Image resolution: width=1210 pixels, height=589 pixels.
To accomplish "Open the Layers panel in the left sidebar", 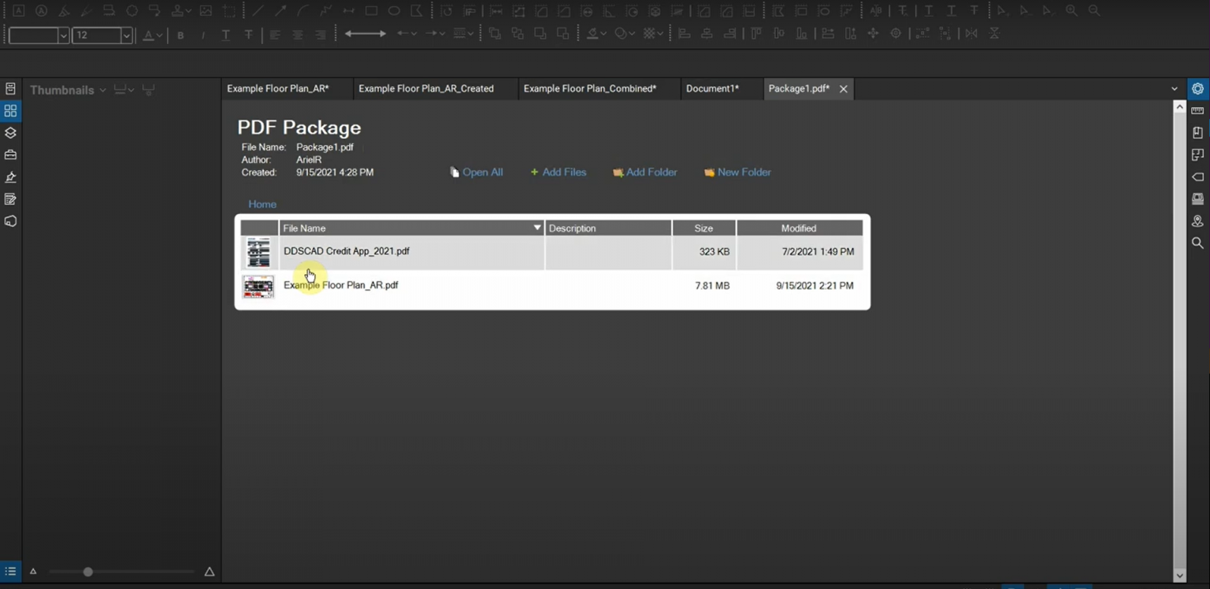I will point(10,133).
